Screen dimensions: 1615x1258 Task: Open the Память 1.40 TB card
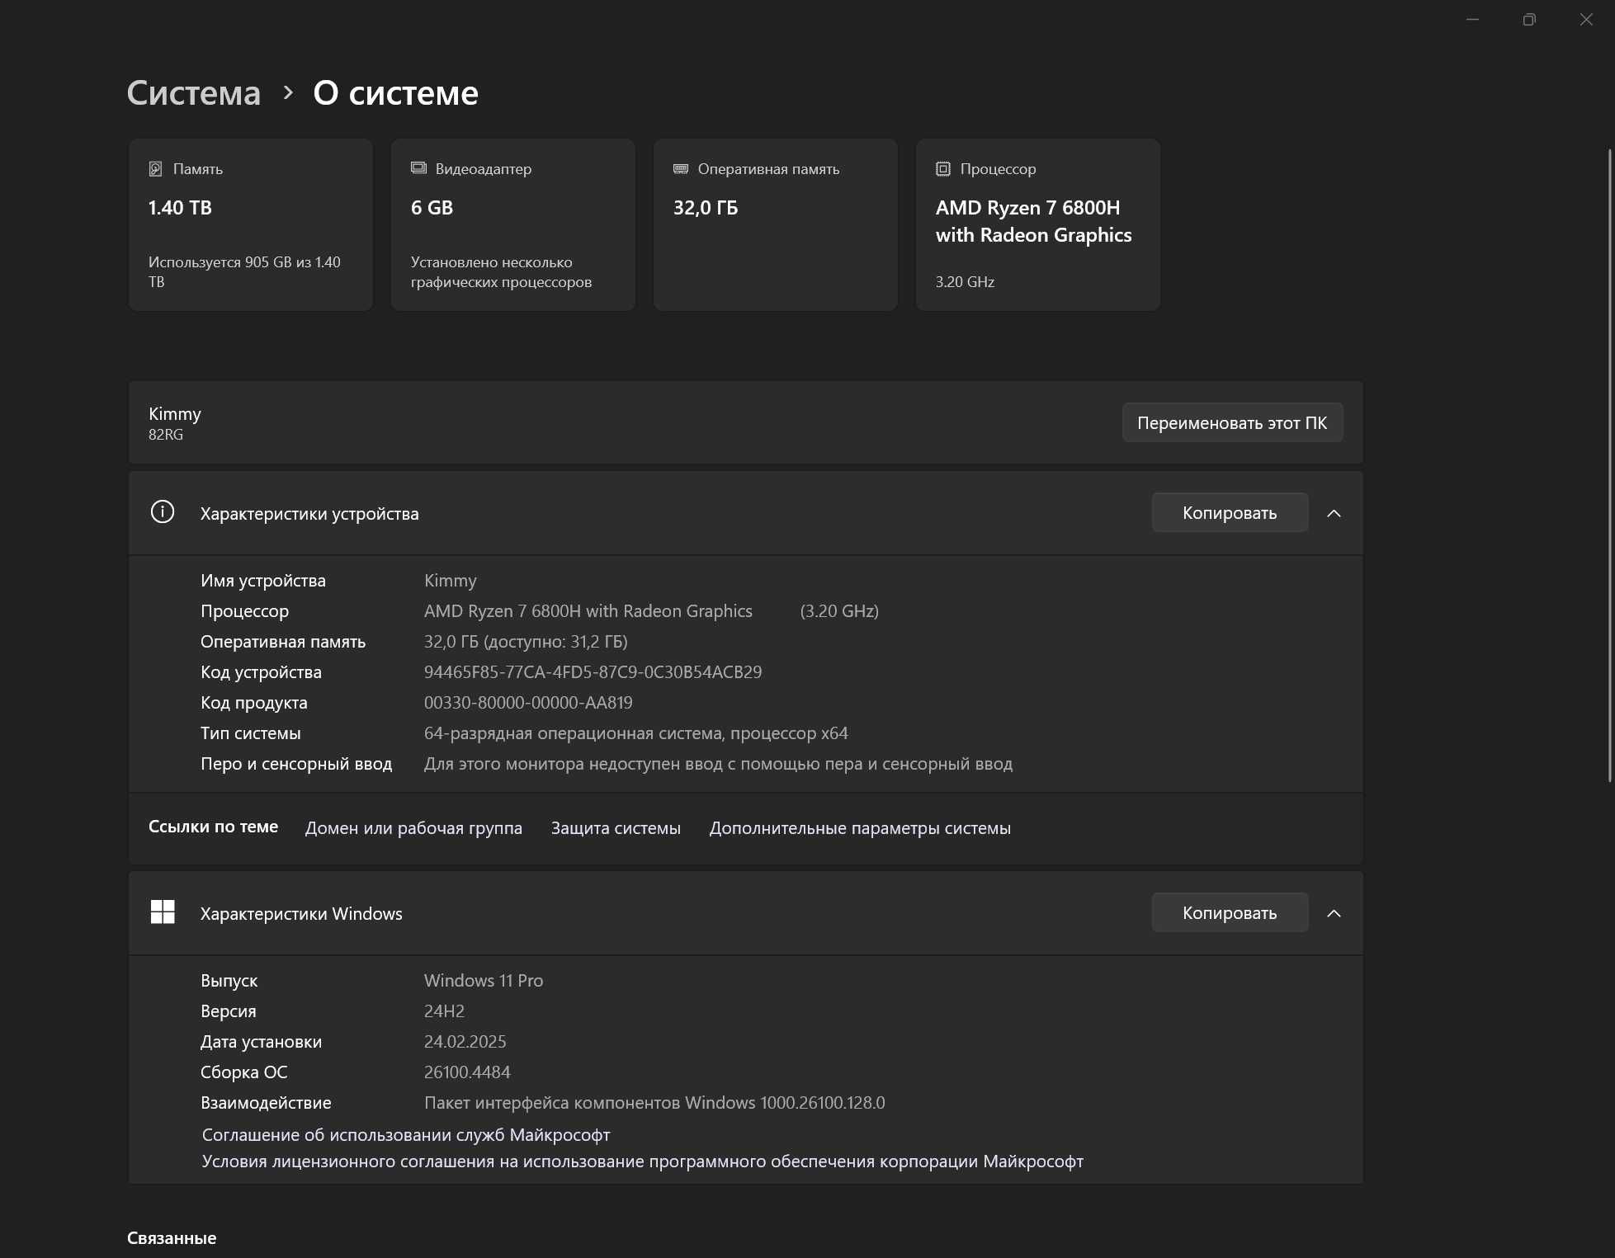coord(251,224)
